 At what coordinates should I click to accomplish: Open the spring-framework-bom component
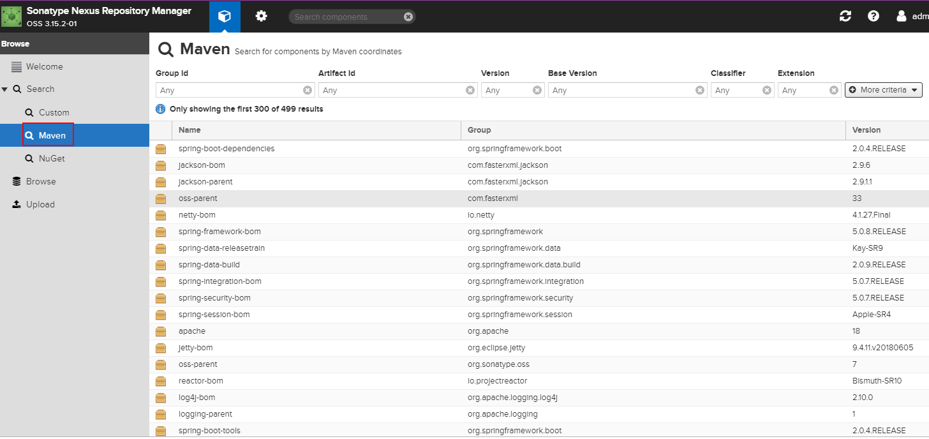(539, 232)
